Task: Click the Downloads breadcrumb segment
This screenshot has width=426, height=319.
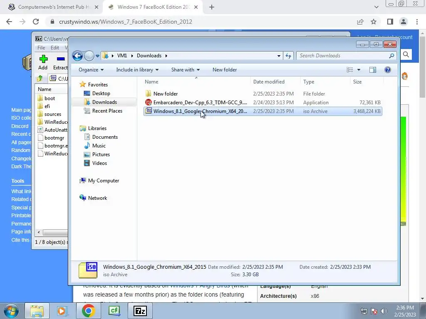Action: [x=149, y=56]
